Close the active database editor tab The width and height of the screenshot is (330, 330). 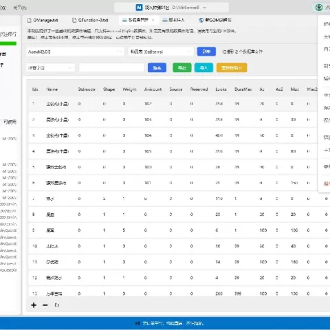click(x=153, y=20)
